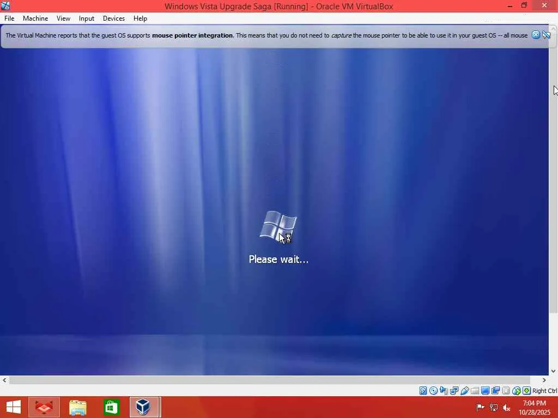Dismiss the mouse integration notification
Screen dimensions: 558x418
point(536,35)
